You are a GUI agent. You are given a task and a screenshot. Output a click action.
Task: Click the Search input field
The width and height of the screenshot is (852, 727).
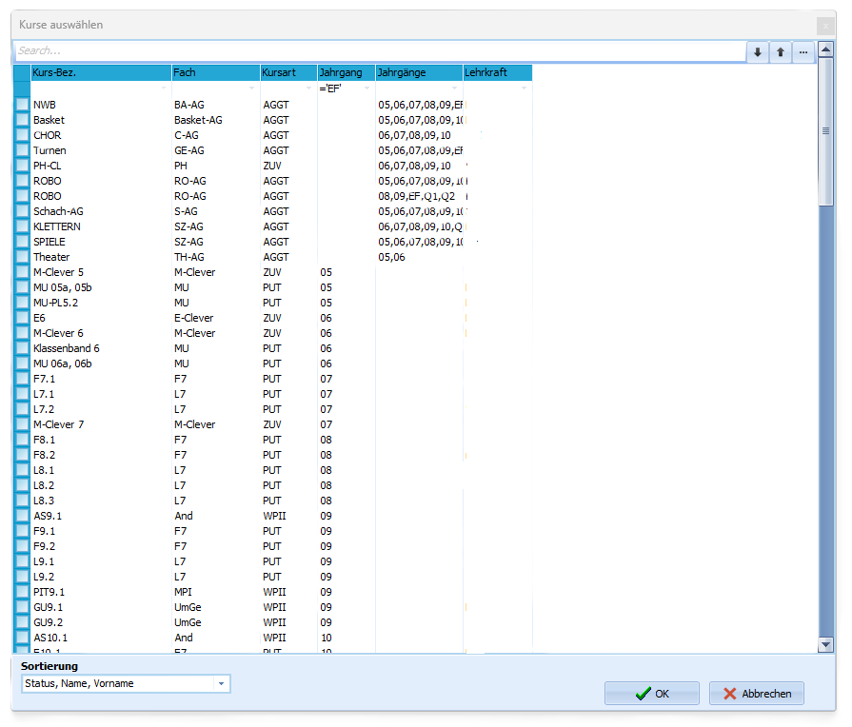(x=380, y=51)
